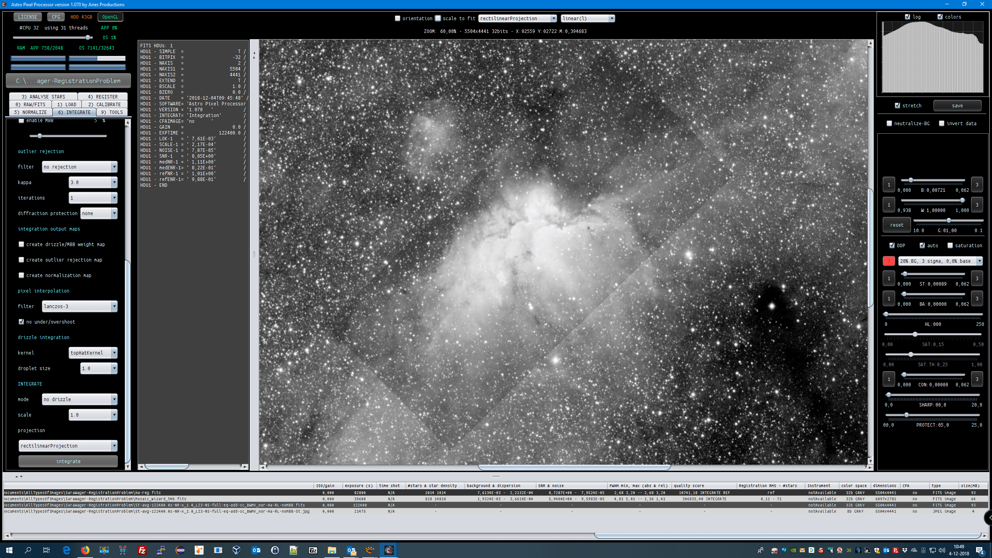Toggle the DDP checkbox
The width and height of the screenshot is (992, 558).
click(892, 245)
